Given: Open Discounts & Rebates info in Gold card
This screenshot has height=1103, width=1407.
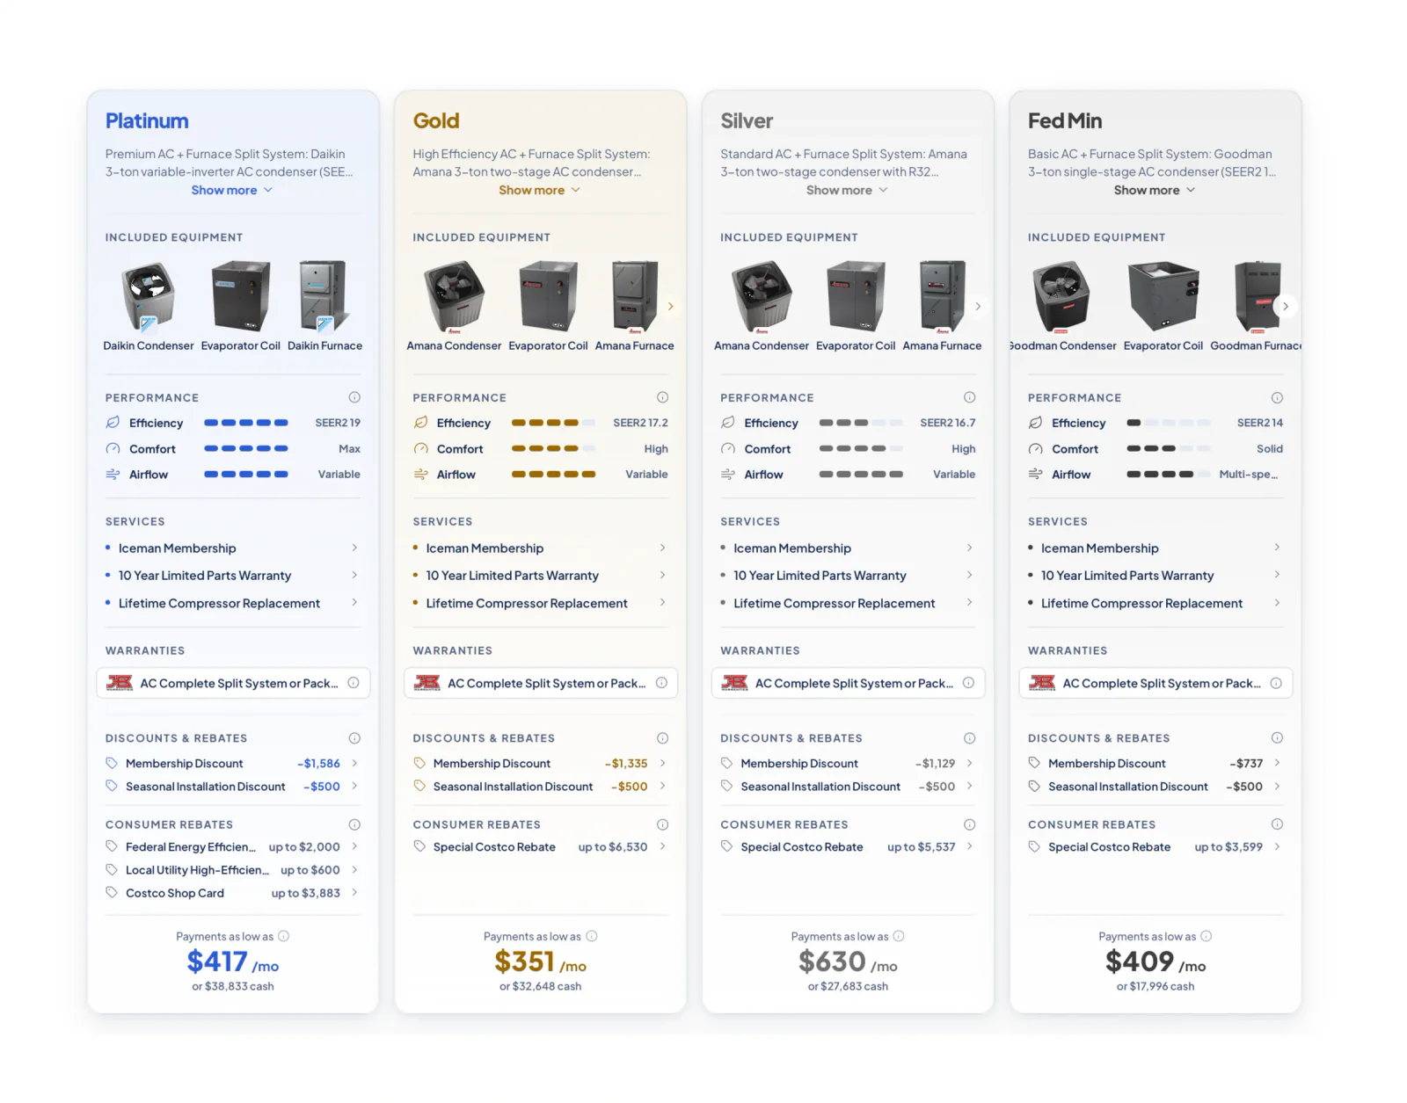Looking at the screenshot, I should [x=662, y=738].
